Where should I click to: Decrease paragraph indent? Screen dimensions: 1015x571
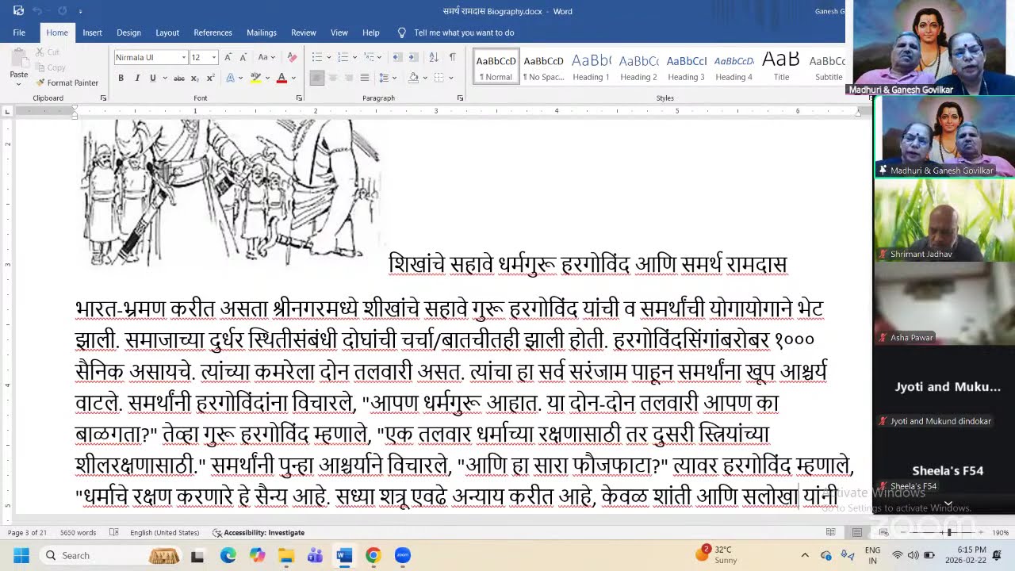click(397, 57)
